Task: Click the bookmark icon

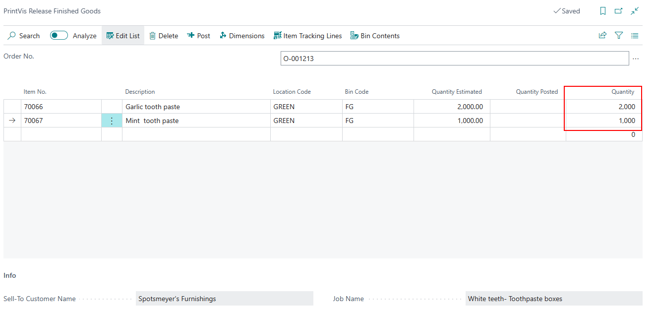Action: point(603,11)
